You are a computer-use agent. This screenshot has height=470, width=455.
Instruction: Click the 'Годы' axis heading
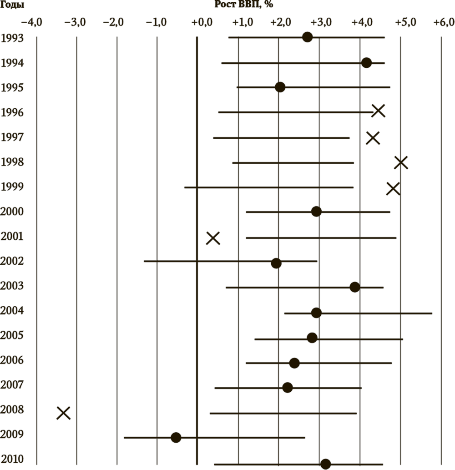12,5
